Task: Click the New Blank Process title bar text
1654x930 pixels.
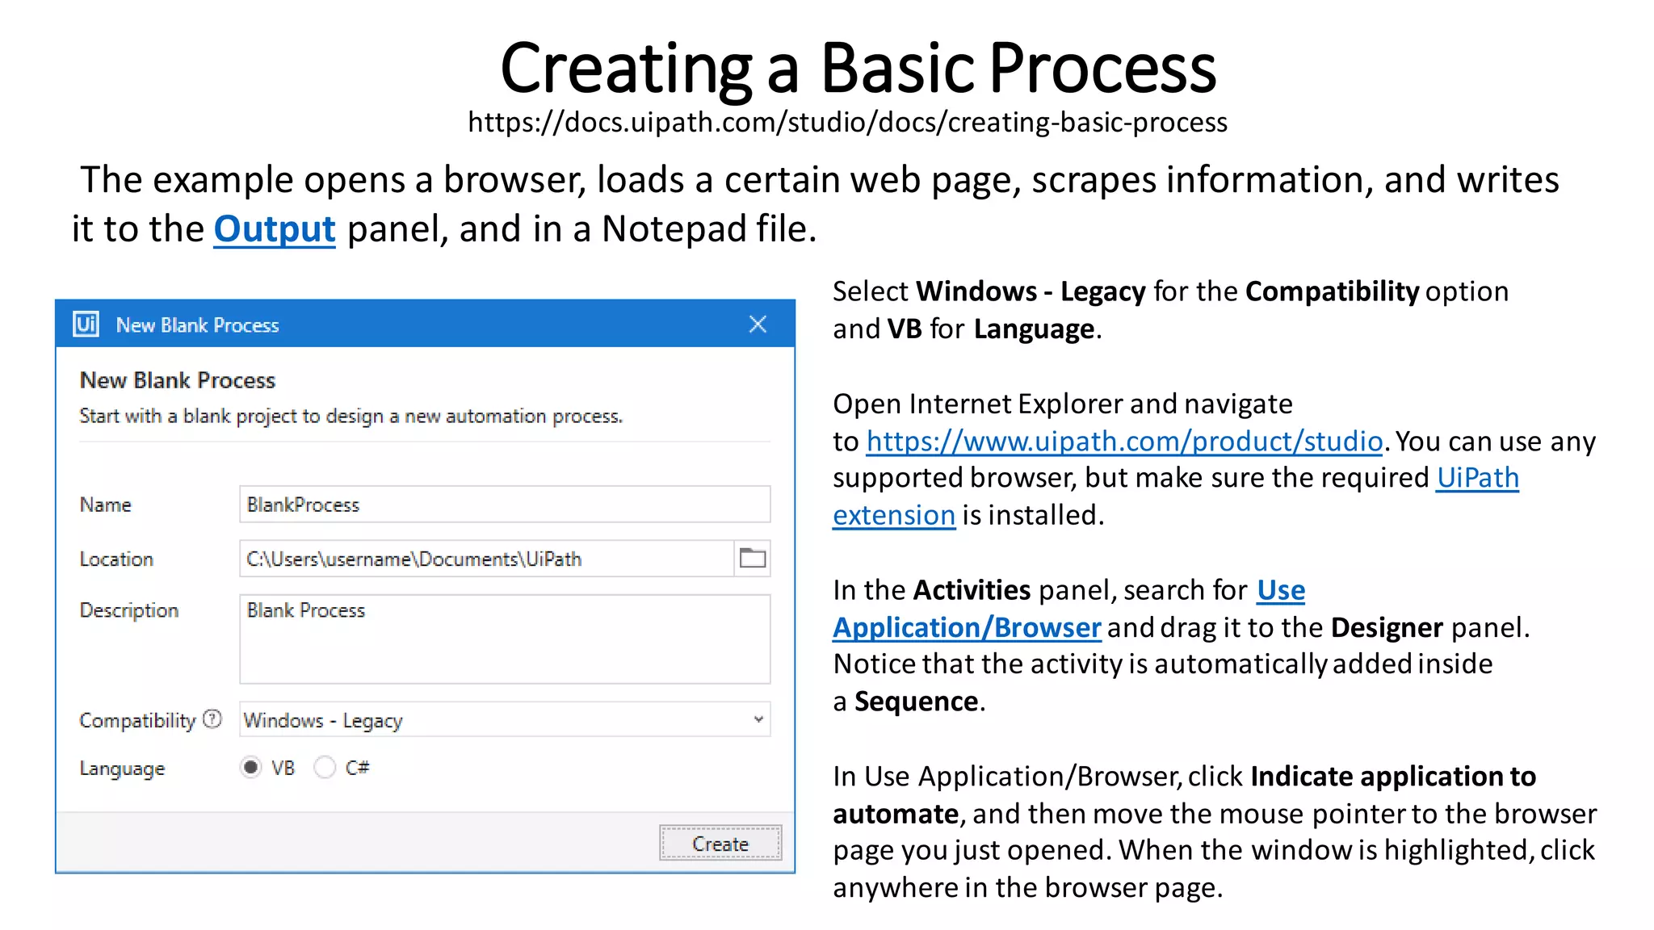Action: (x=197, y=325)
